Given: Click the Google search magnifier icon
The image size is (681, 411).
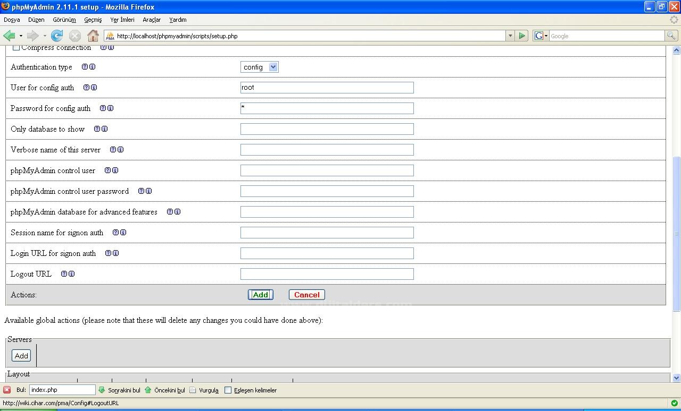Looking at the screenshot, I should [x=671, y=36].
